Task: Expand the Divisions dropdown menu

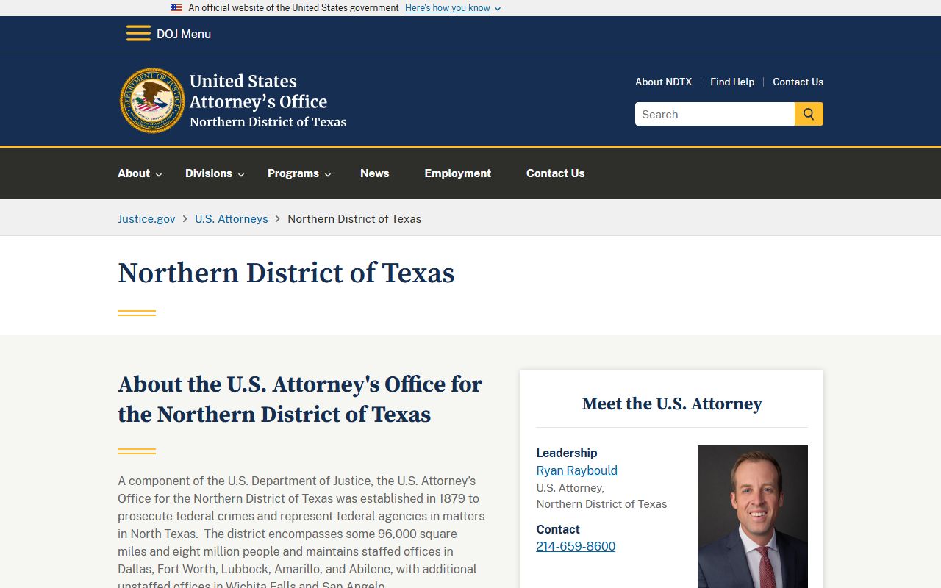Action: tap(215, 173)
